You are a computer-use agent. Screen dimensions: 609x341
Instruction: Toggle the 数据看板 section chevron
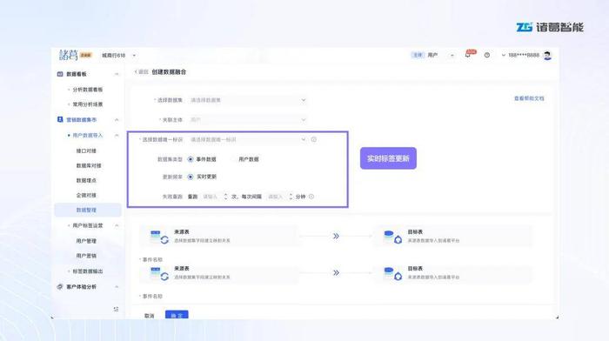coord(117,74)
